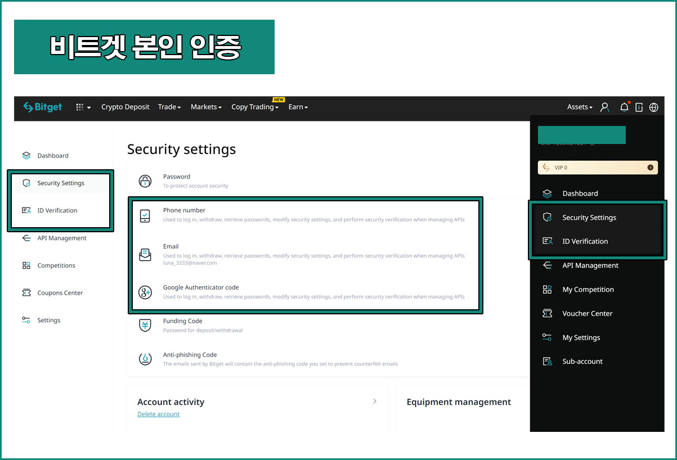Screen dimensions: 677x460
Task: Click the Password lock icon
Action: click(x=145, y=181)
